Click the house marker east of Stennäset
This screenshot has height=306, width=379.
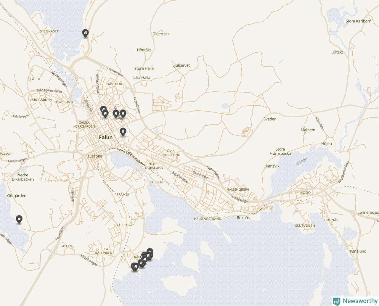pos(85,33)
